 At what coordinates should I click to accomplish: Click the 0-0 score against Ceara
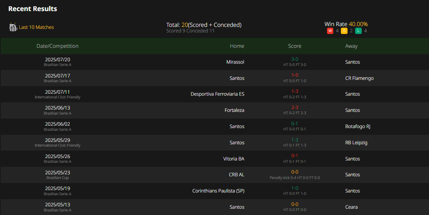click(x=295, y=204)
